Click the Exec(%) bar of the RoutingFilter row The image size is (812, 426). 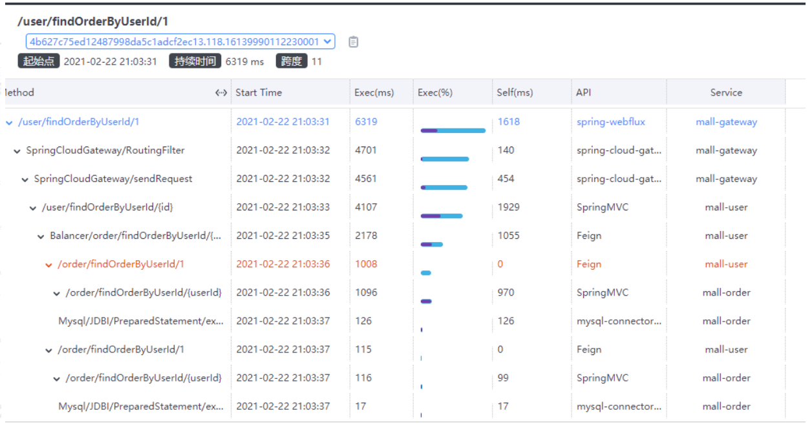click(x=445, y=159)
